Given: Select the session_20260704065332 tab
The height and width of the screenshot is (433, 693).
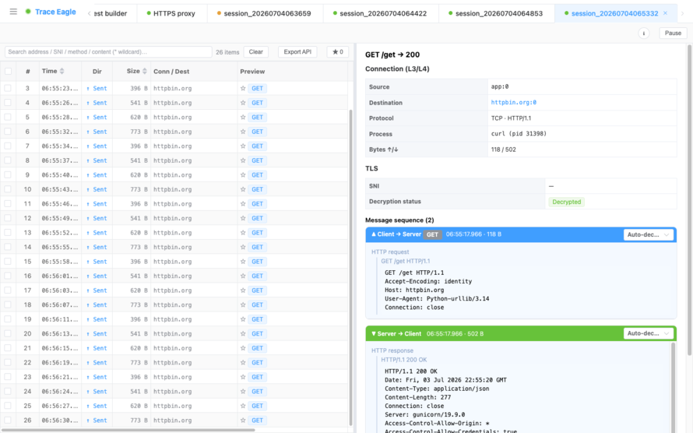Looking at the screenshot, I should click(x=615, y=14).
